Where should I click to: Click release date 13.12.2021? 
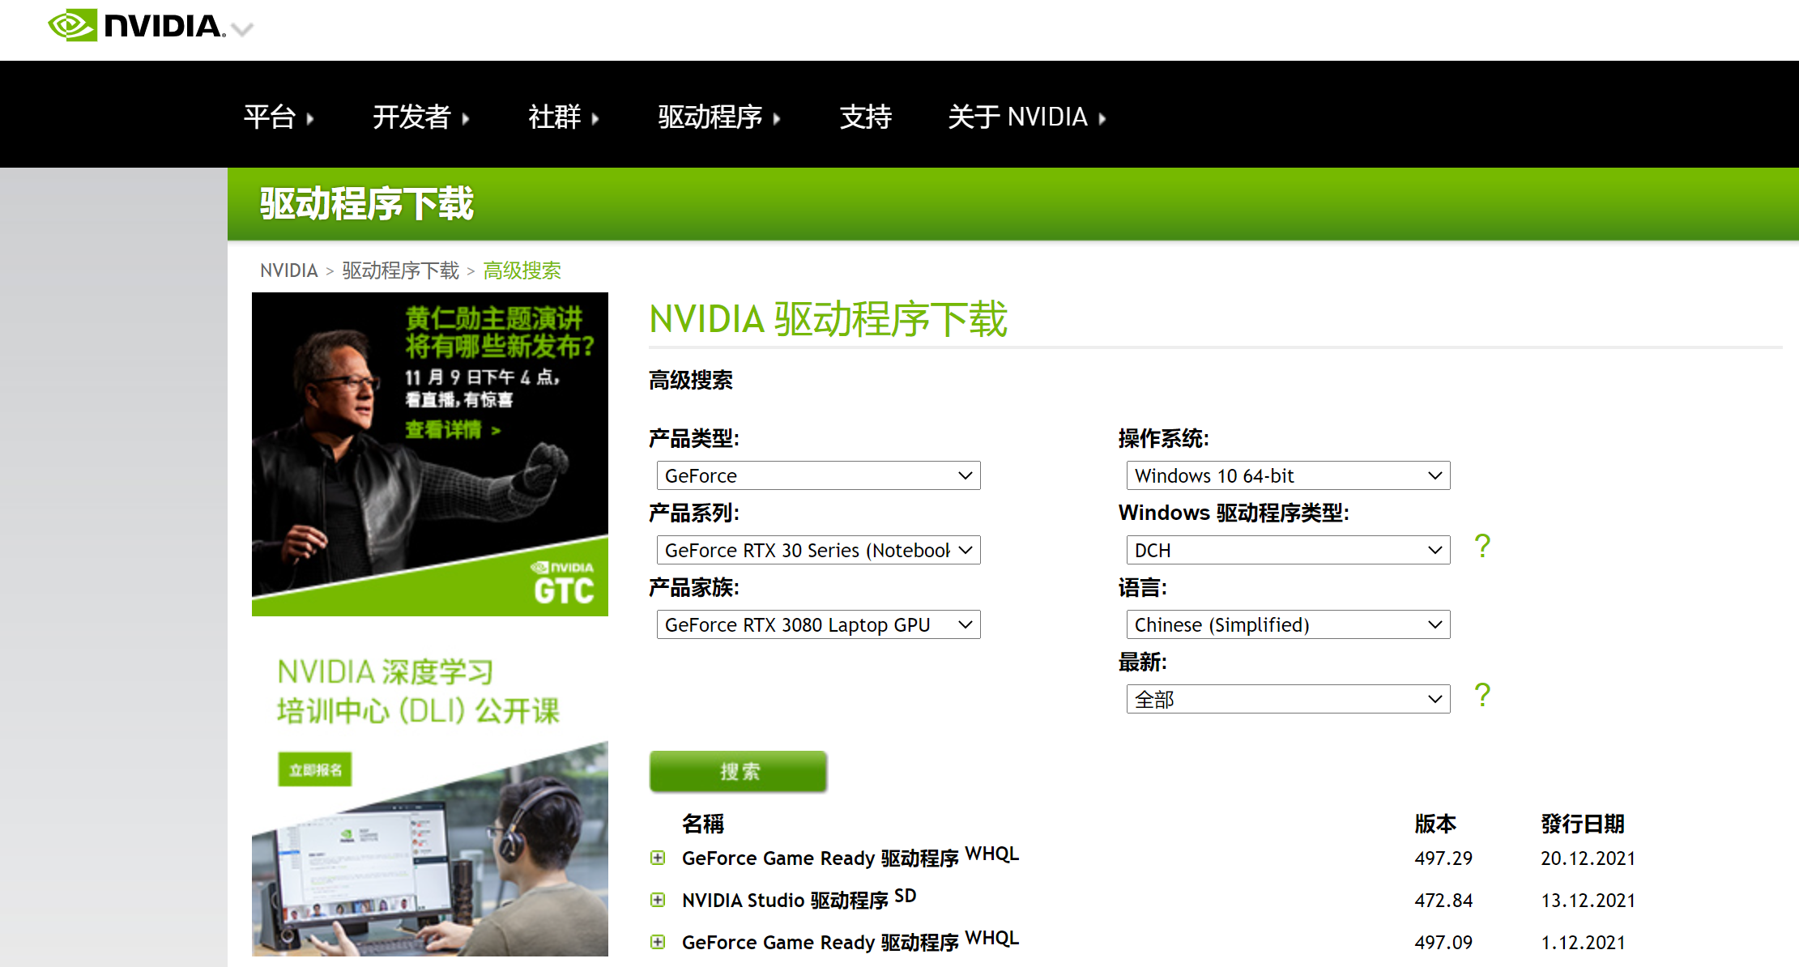point(1588,901)
